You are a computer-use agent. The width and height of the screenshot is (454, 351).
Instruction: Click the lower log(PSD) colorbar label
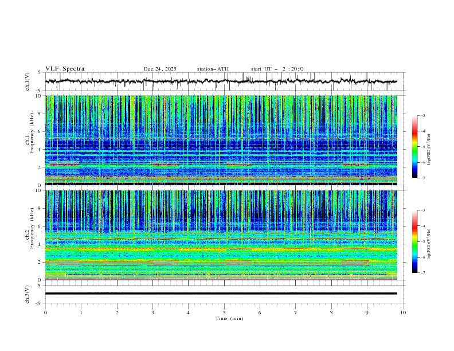point(429,241)
